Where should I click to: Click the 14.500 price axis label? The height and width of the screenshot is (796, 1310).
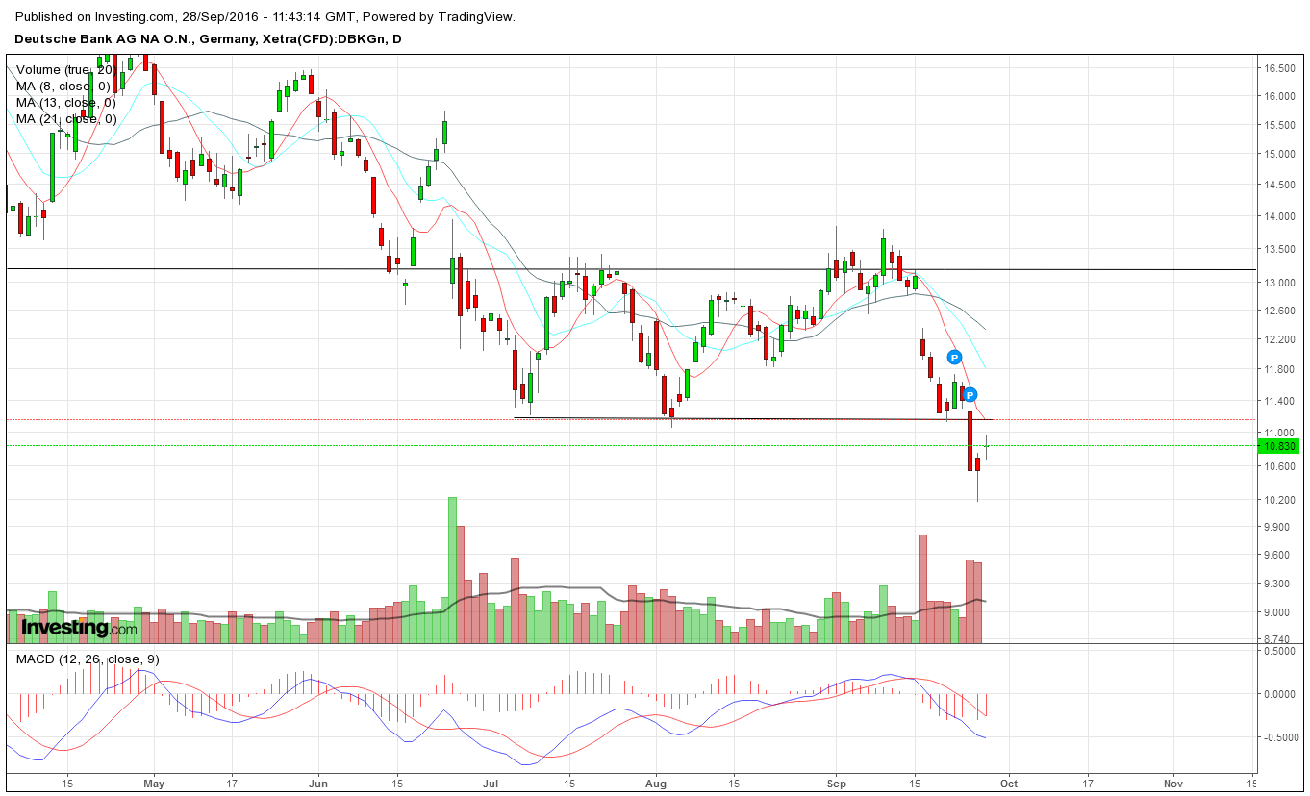(x=1280, y=186)
